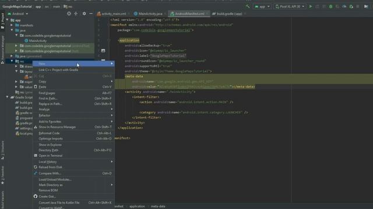This screenshot has height=209, width=373.
Task: Open the Refactor submenu
Action: tap(73, 116)
